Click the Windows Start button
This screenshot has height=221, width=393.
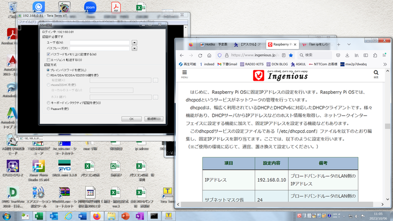[7, 216]
